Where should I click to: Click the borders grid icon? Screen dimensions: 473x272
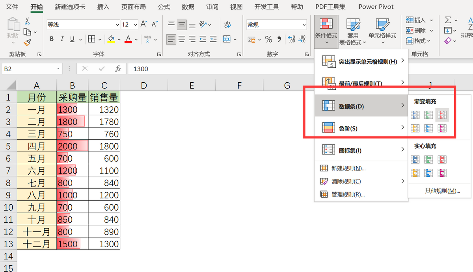point(91,39)
